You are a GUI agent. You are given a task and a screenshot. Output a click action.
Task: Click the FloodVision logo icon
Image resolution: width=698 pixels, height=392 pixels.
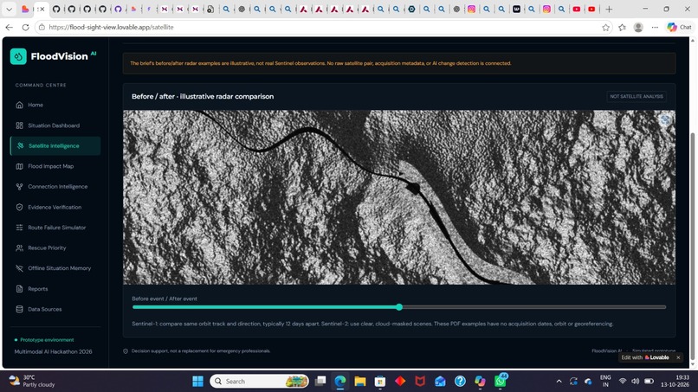point(18,56)
